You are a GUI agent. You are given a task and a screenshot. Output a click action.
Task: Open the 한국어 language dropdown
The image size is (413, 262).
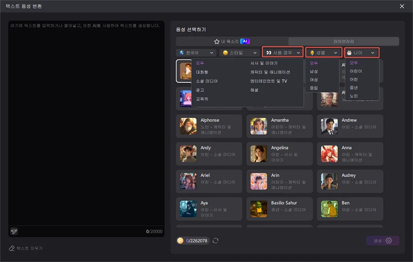[x=196, y=53]
